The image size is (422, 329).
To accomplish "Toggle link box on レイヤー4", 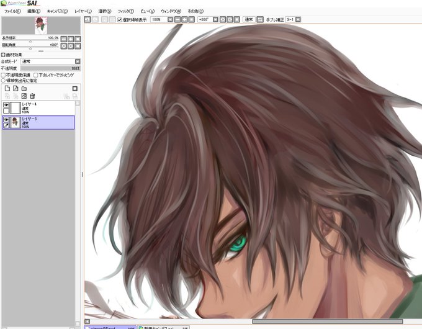I will [6, 110].
